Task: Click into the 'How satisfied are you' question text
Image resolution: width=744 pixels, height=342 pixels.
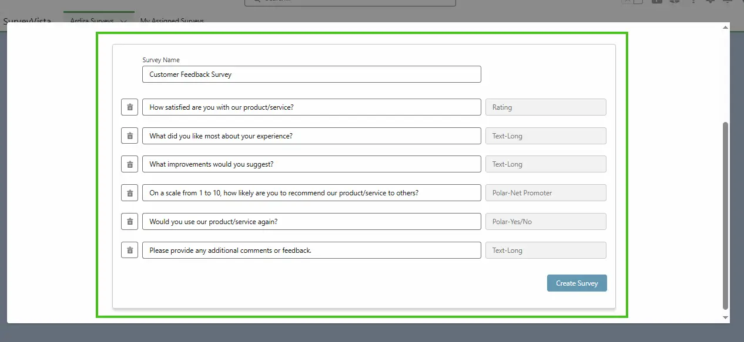Action: click(x=311, y=107)
